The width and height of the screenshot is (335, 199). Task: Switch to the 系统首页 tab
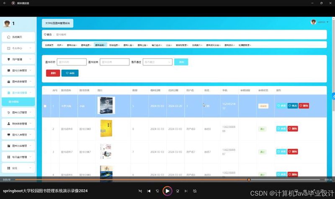click(x=49, y=45)
